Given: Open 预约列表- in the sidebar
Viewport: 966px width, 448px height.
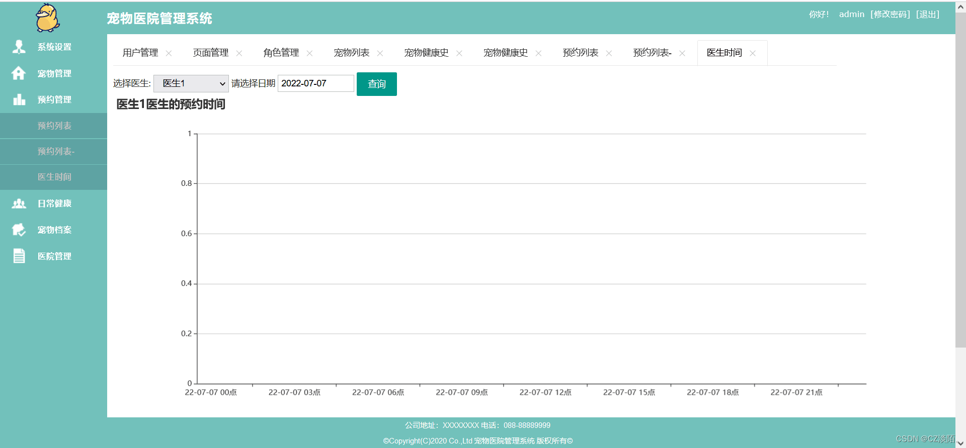Looking at the screenshot, I should 53,151.
